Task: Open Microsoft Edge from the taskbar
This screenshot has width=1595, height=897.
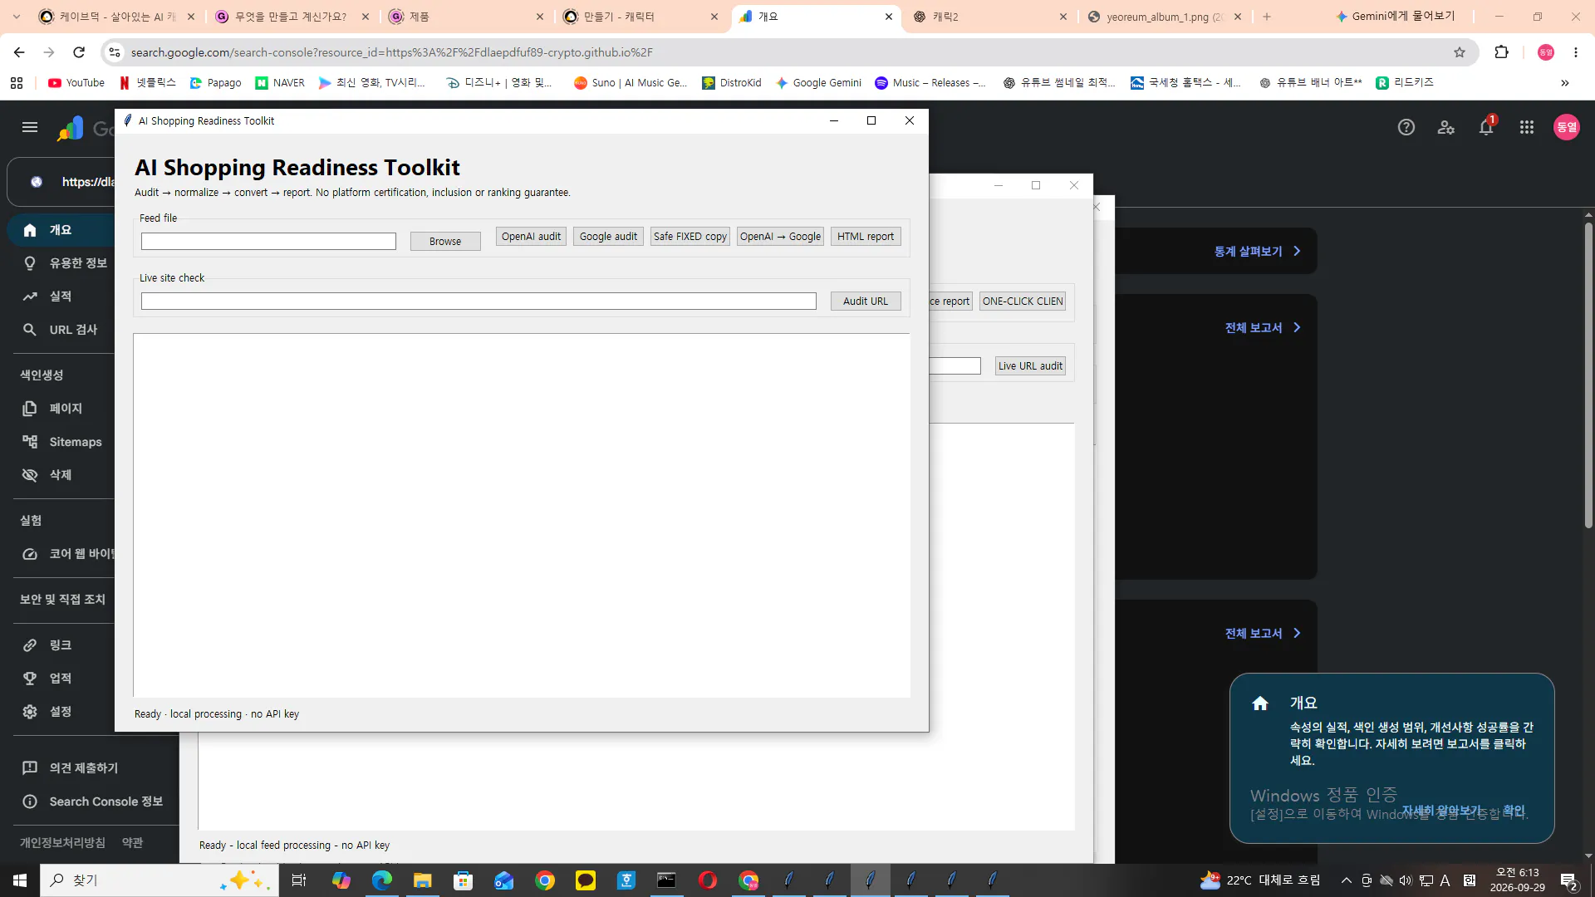Action: pyautogui.click(x=382, y=880)
